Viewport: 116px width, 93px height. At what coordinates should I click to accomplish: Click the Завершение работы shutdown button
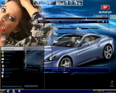pos(30,87)
